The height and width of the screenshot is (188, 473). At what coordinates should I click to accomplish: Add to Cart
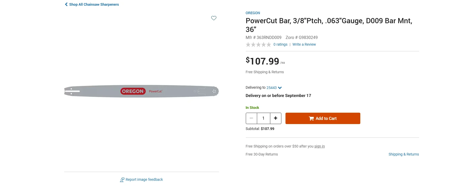tap(323, 118)
